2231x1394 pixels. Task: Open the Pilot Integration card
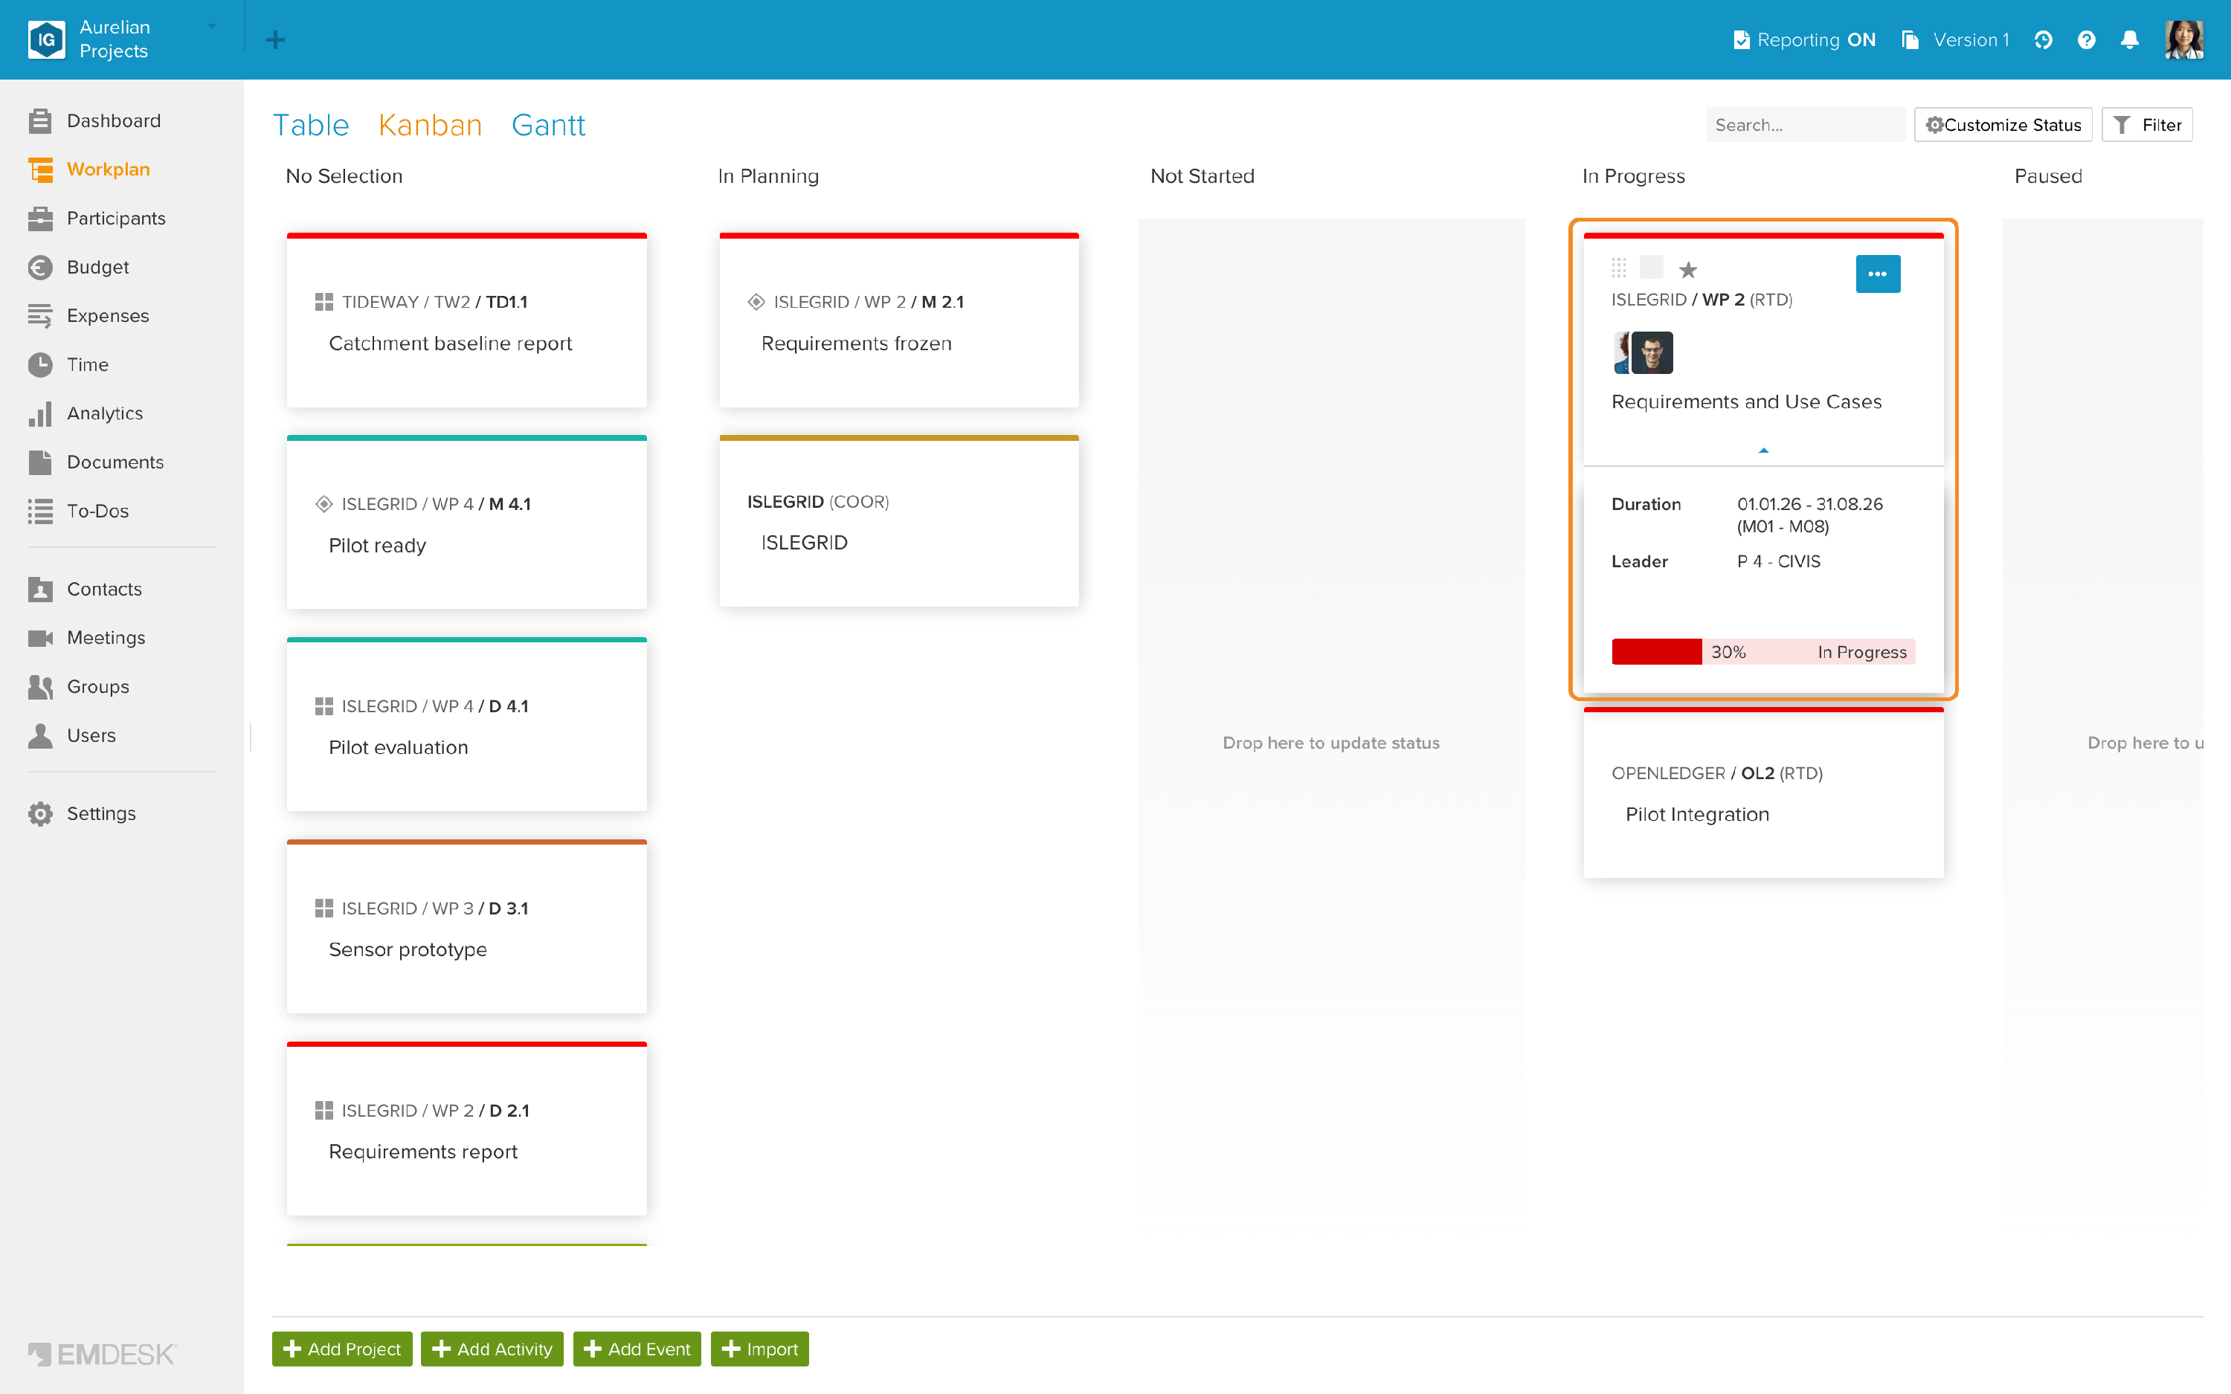point(1763,793)
